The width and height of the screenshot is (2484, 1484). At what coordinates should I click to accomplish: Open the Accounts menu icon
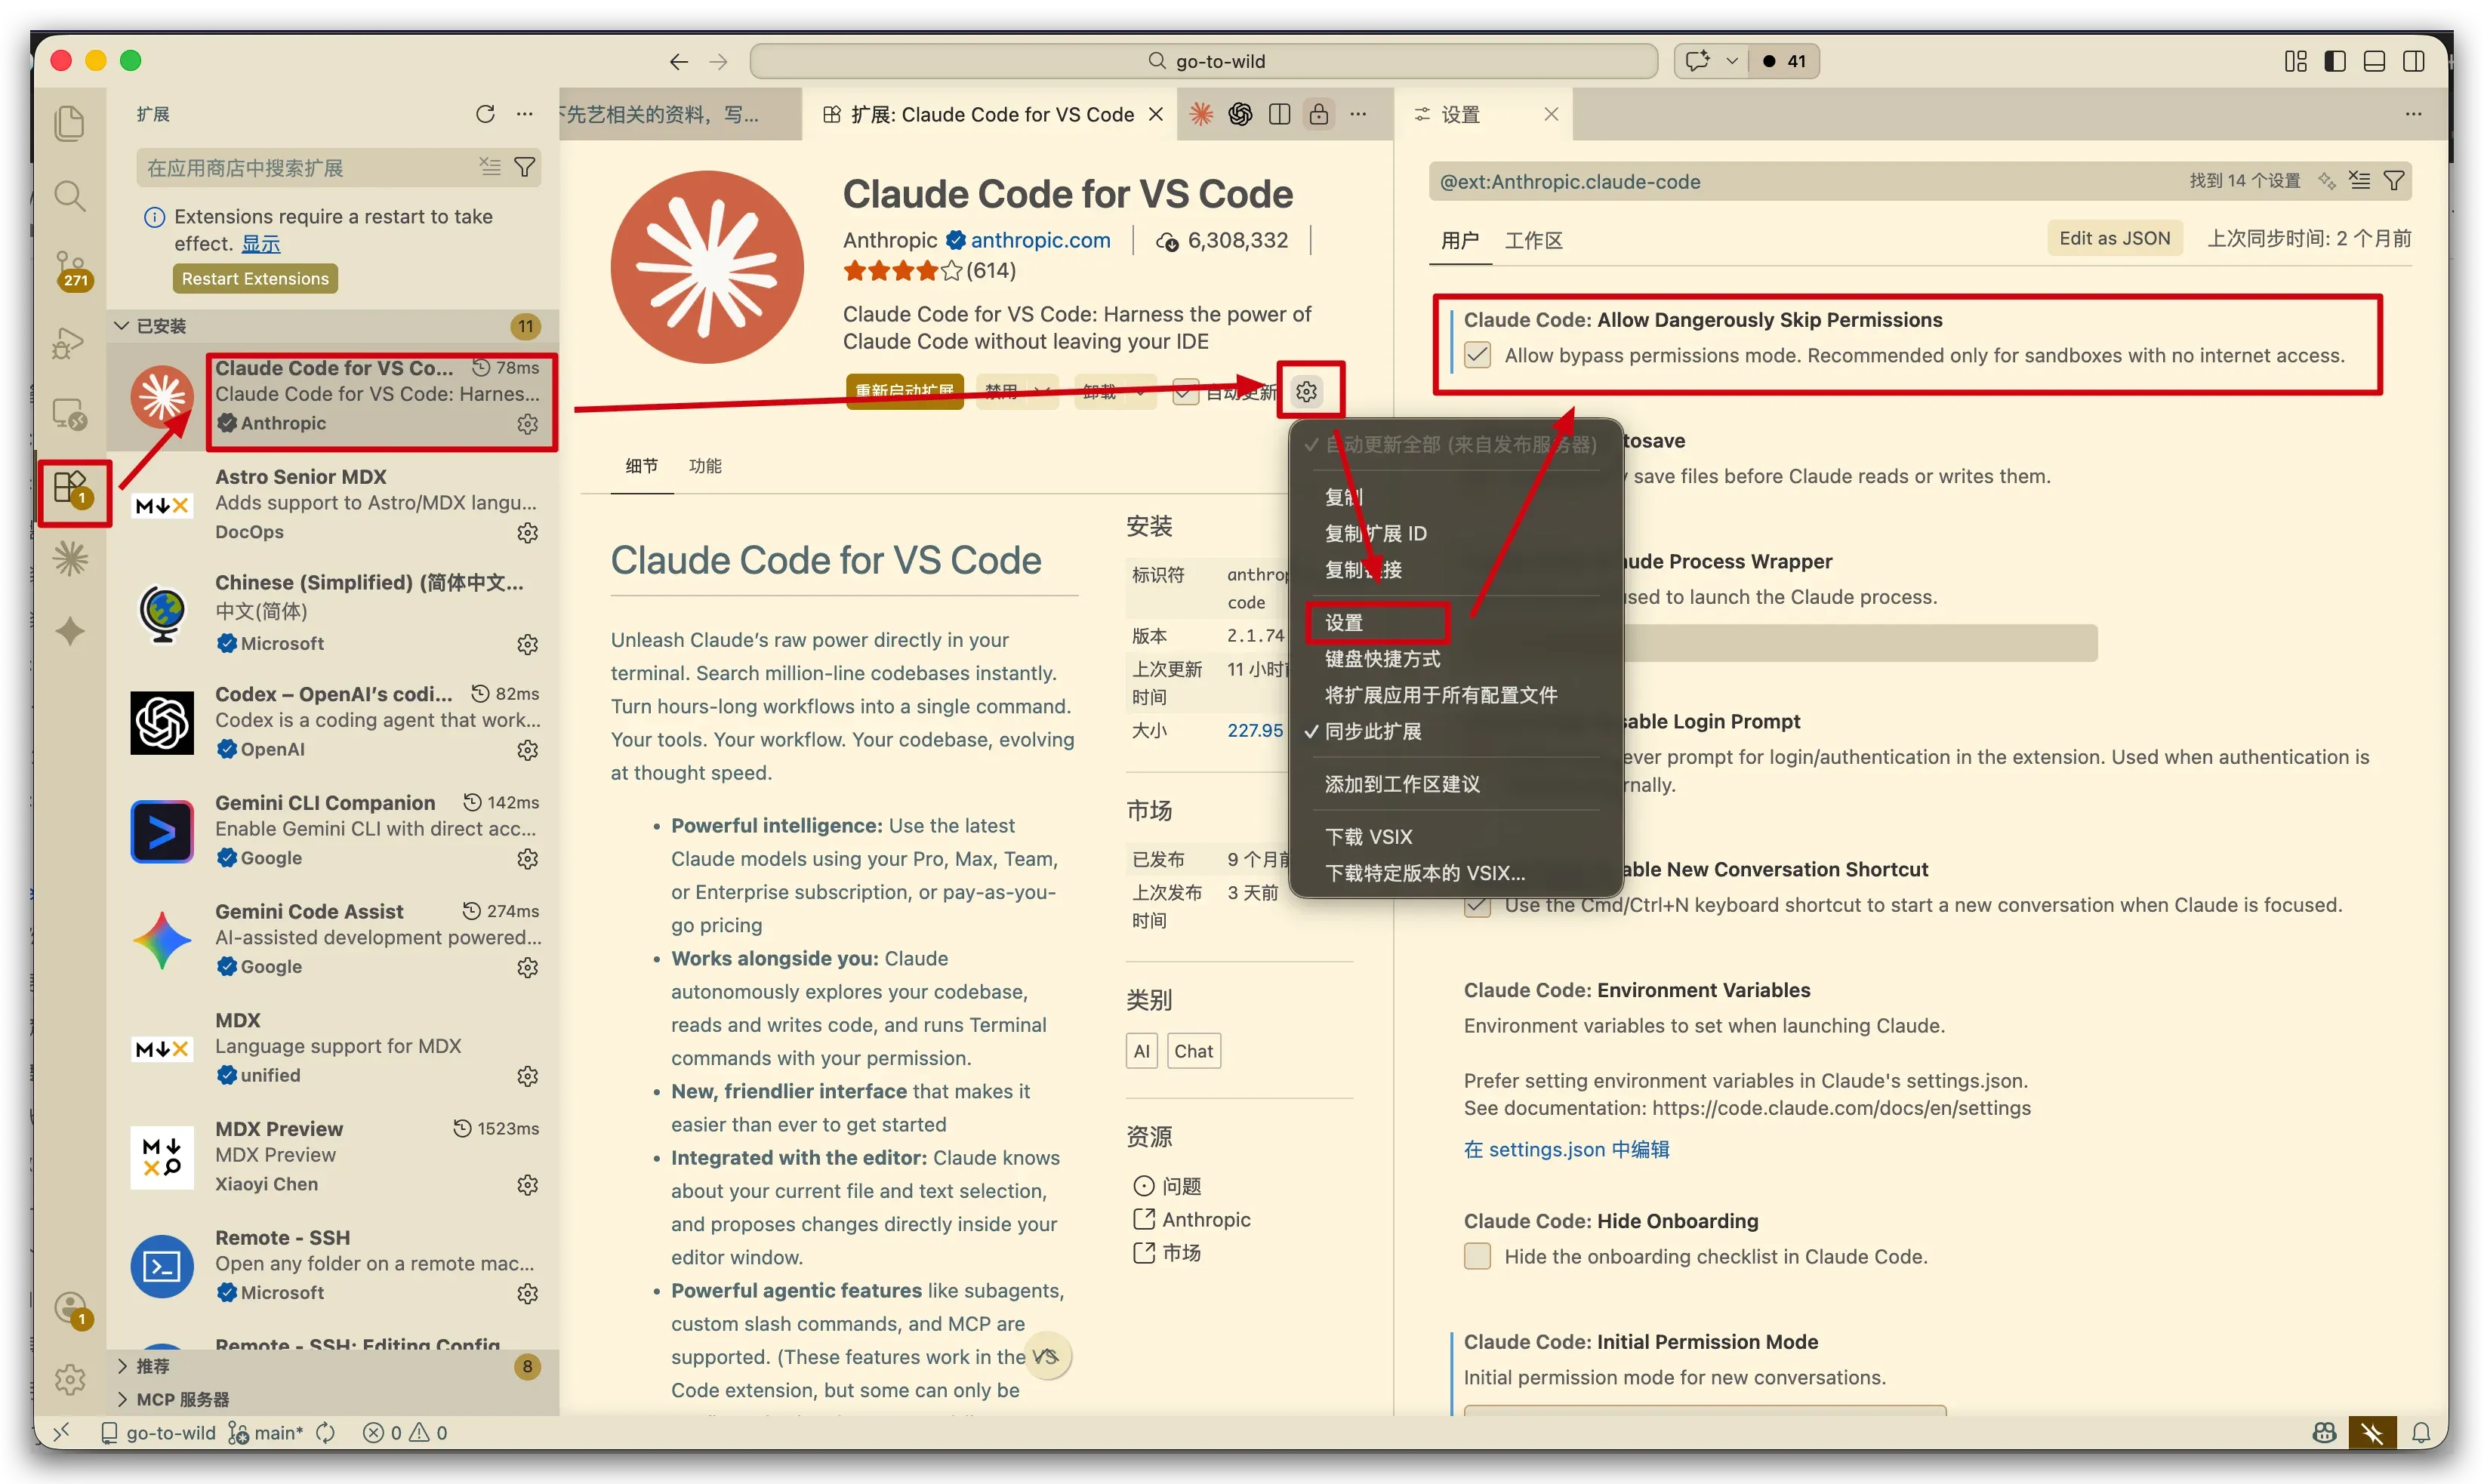tap(72, 1310)
